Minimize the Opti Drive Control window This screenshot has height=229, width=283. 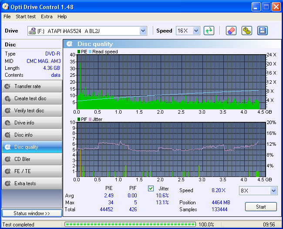point(256,7)
